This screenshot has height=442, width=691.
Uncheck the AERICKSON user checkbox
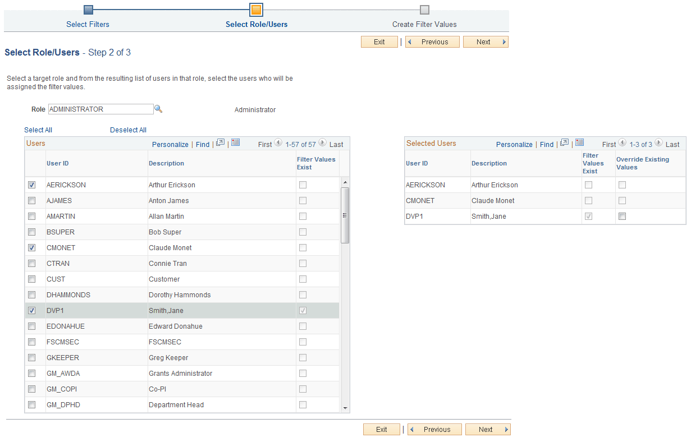click(32, 185)
